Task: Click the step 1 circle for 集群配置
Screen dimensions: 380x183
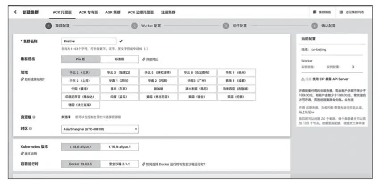Action: (49, 26)
